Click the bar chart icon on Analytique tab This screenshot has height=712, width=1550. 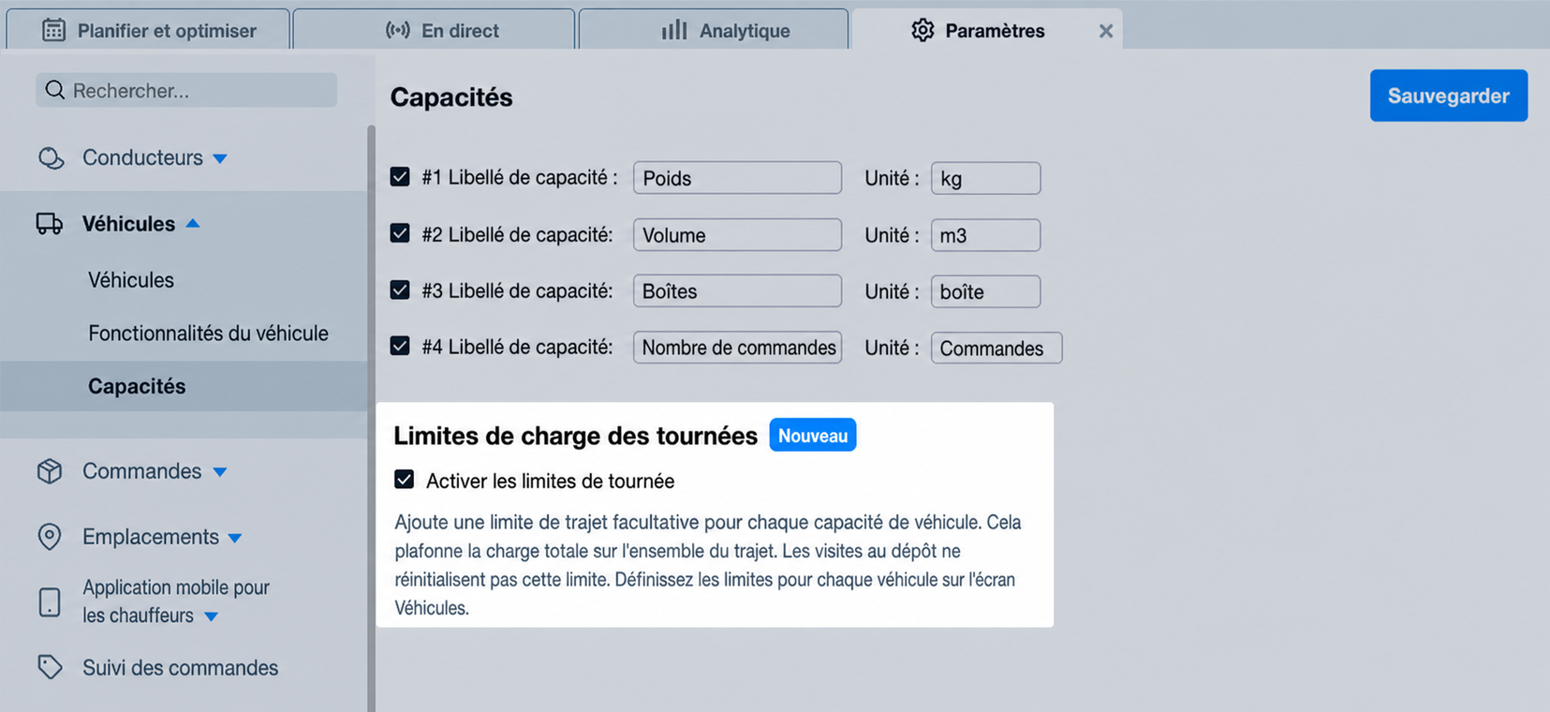pyautogui.click(x=674, y=30)
